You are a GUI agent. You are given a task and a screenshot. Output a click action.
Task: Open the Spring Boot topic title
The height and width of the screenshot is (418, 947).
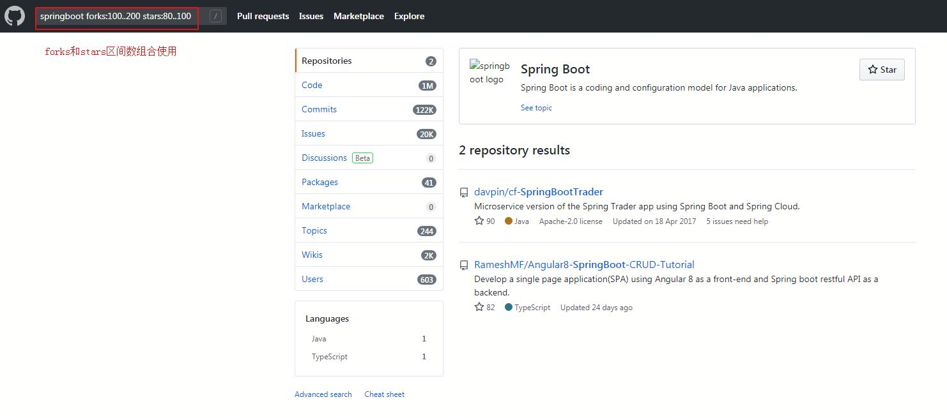[555, 69]
